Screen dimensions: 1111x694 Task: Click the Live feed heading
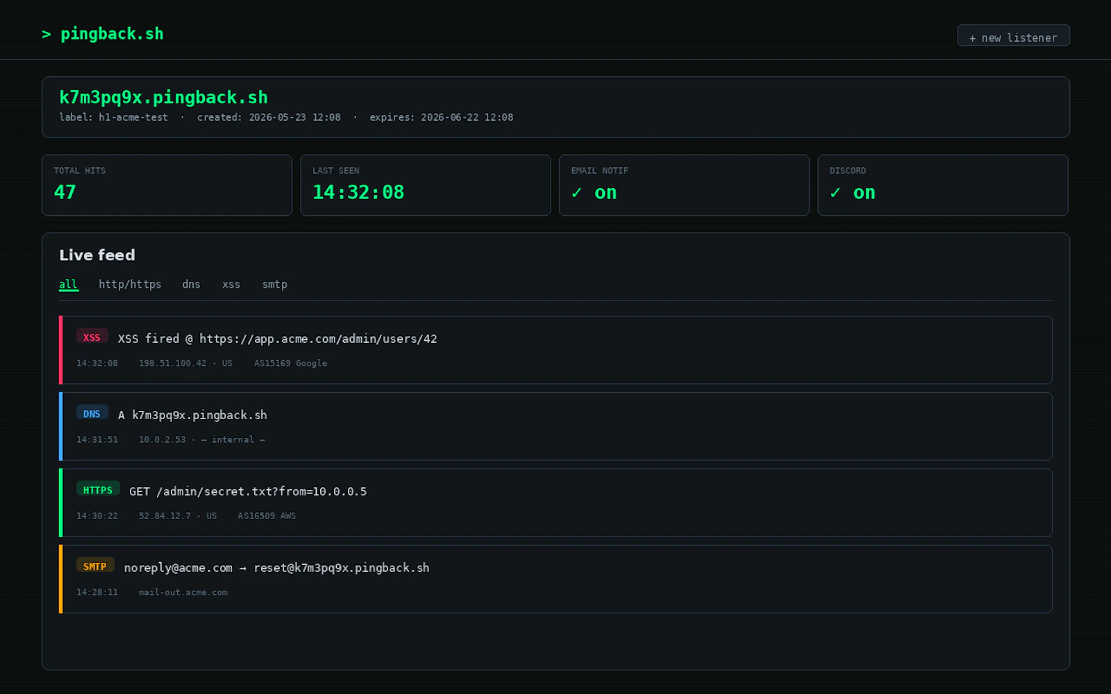[x=97, y=255]
